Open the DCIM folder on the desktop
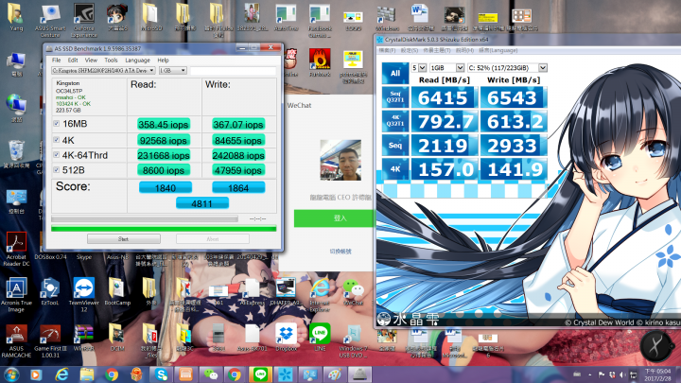 pyautogui.click(x=117, y=338)
